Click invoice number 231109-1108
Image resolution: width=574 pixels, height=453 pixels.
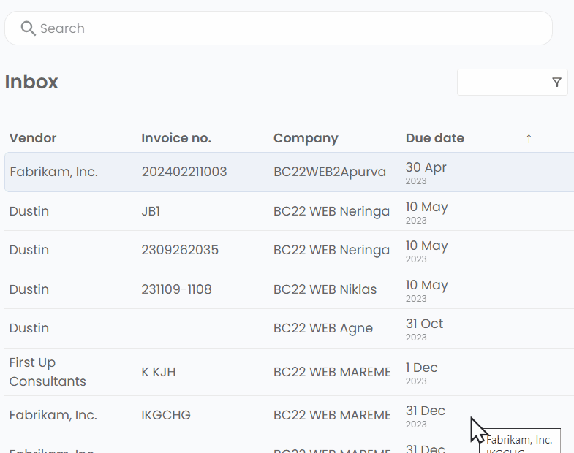(176, 289)
